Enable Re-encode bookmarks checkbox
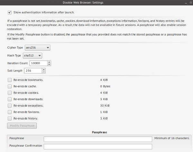 [9, 80]
